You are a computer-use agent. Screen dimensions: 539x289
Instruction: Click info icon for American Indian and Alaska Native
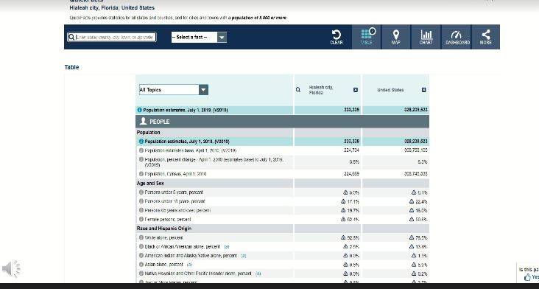point(141,256)
